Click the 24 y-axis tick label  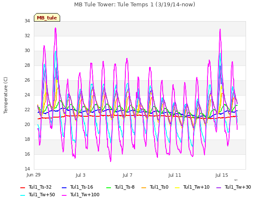tap(27, 95)
